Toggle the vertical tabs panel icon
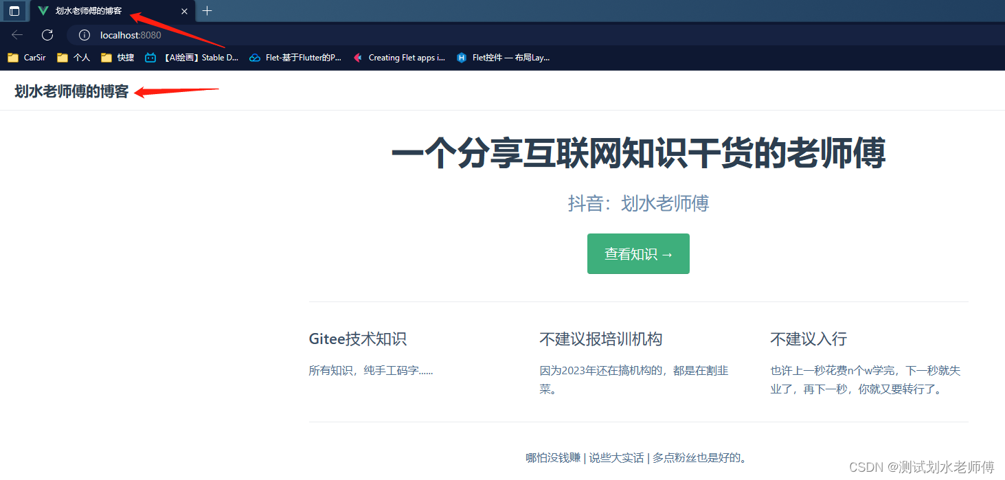This screenshot has height=480, width=1005. [14, 11]
